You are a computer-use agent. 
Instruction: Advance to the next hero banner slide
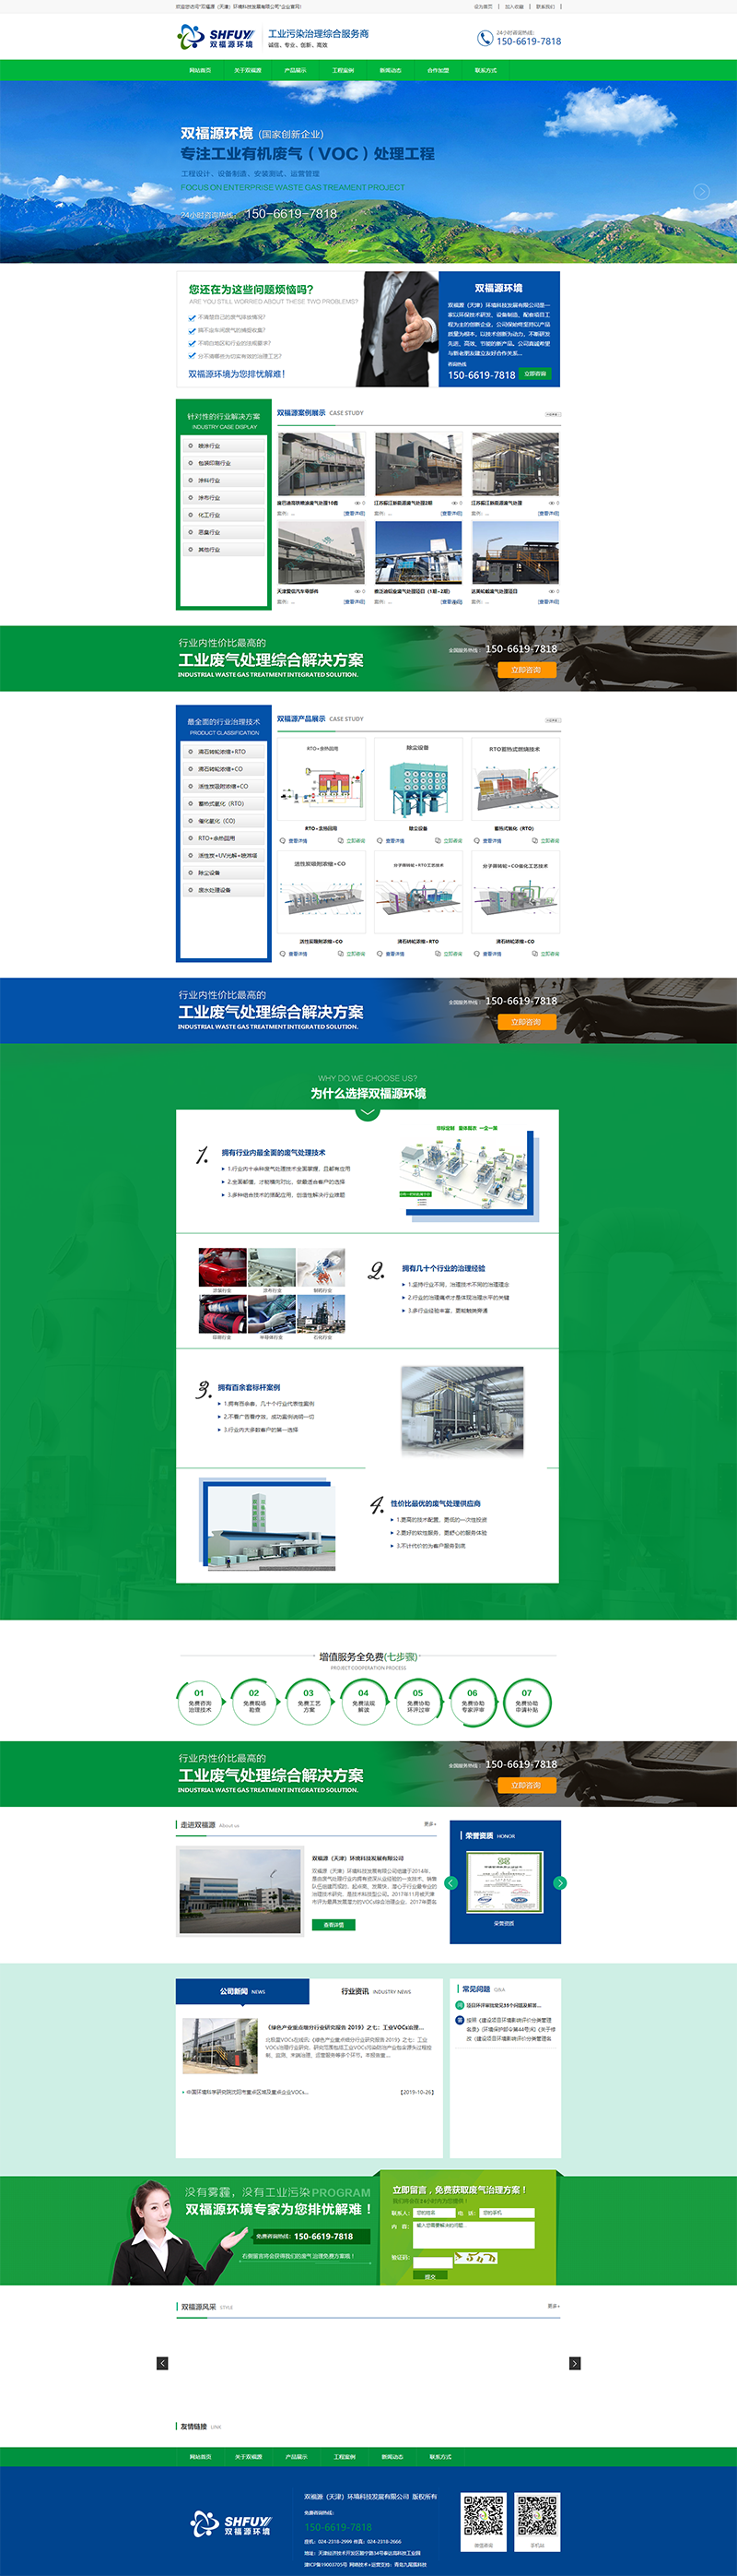701,191
